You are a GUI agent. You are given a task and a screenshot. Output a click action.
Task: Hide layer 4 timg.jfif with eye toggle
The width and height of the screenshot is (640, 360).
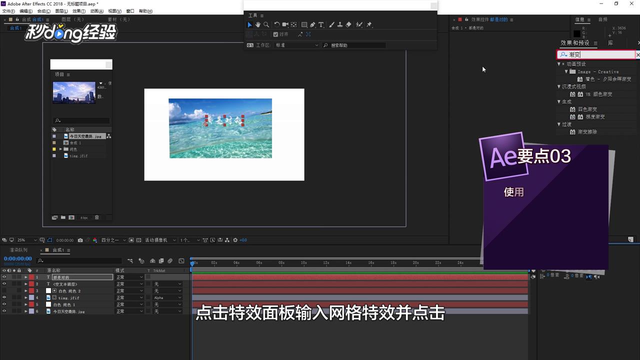[4, 297]
